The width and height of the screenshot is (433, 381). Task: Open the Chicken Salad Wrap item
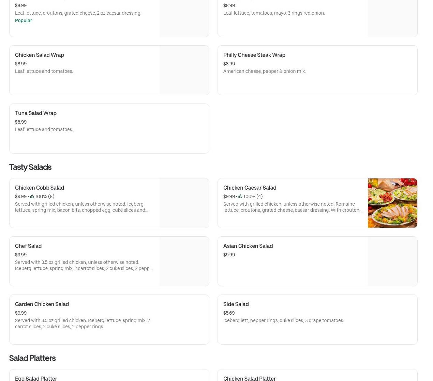click(x=109, y=70)
